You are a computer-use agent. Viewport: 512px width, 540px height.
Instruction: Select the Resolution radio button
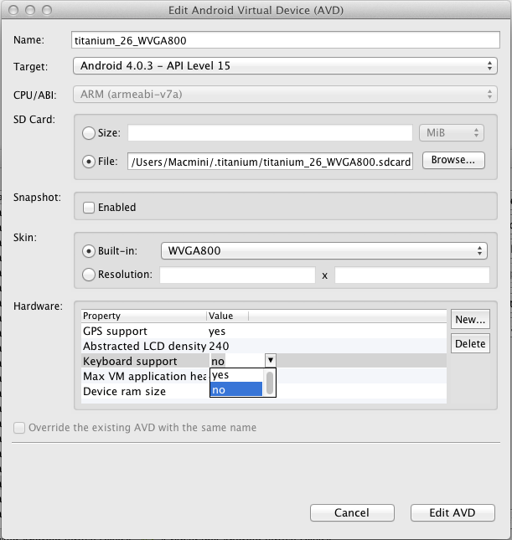point(89,275)
